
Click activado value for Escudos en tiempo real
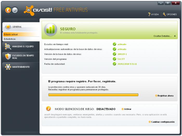pyautogui.click(x=122, y=44)
